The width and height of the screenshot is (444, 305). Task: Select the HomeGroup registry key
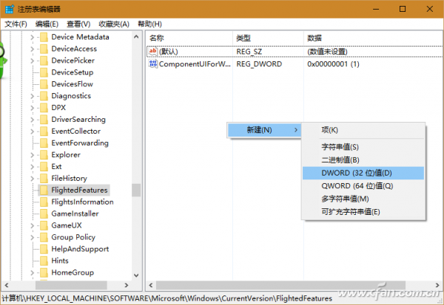(x=71, y=273)
